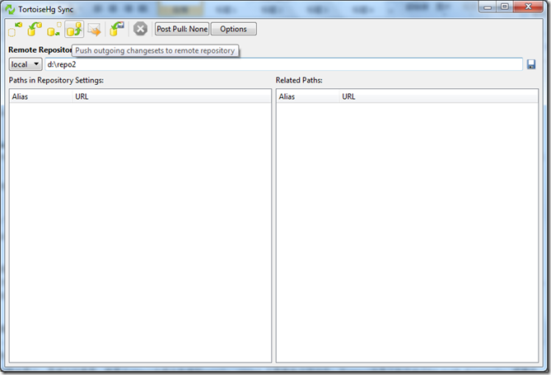Viewport: 551px width, 375px height.
Task: Stop the current sync operation
Action: (140, 29)
